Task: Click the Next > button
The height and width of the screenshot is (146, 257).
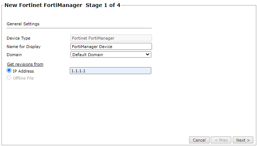Action: coord(243,140)
